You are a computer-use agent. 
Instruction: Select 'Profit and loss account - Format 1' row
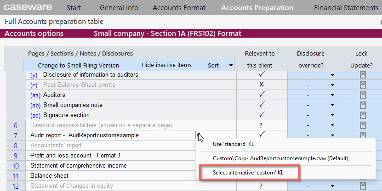(75, 156)
